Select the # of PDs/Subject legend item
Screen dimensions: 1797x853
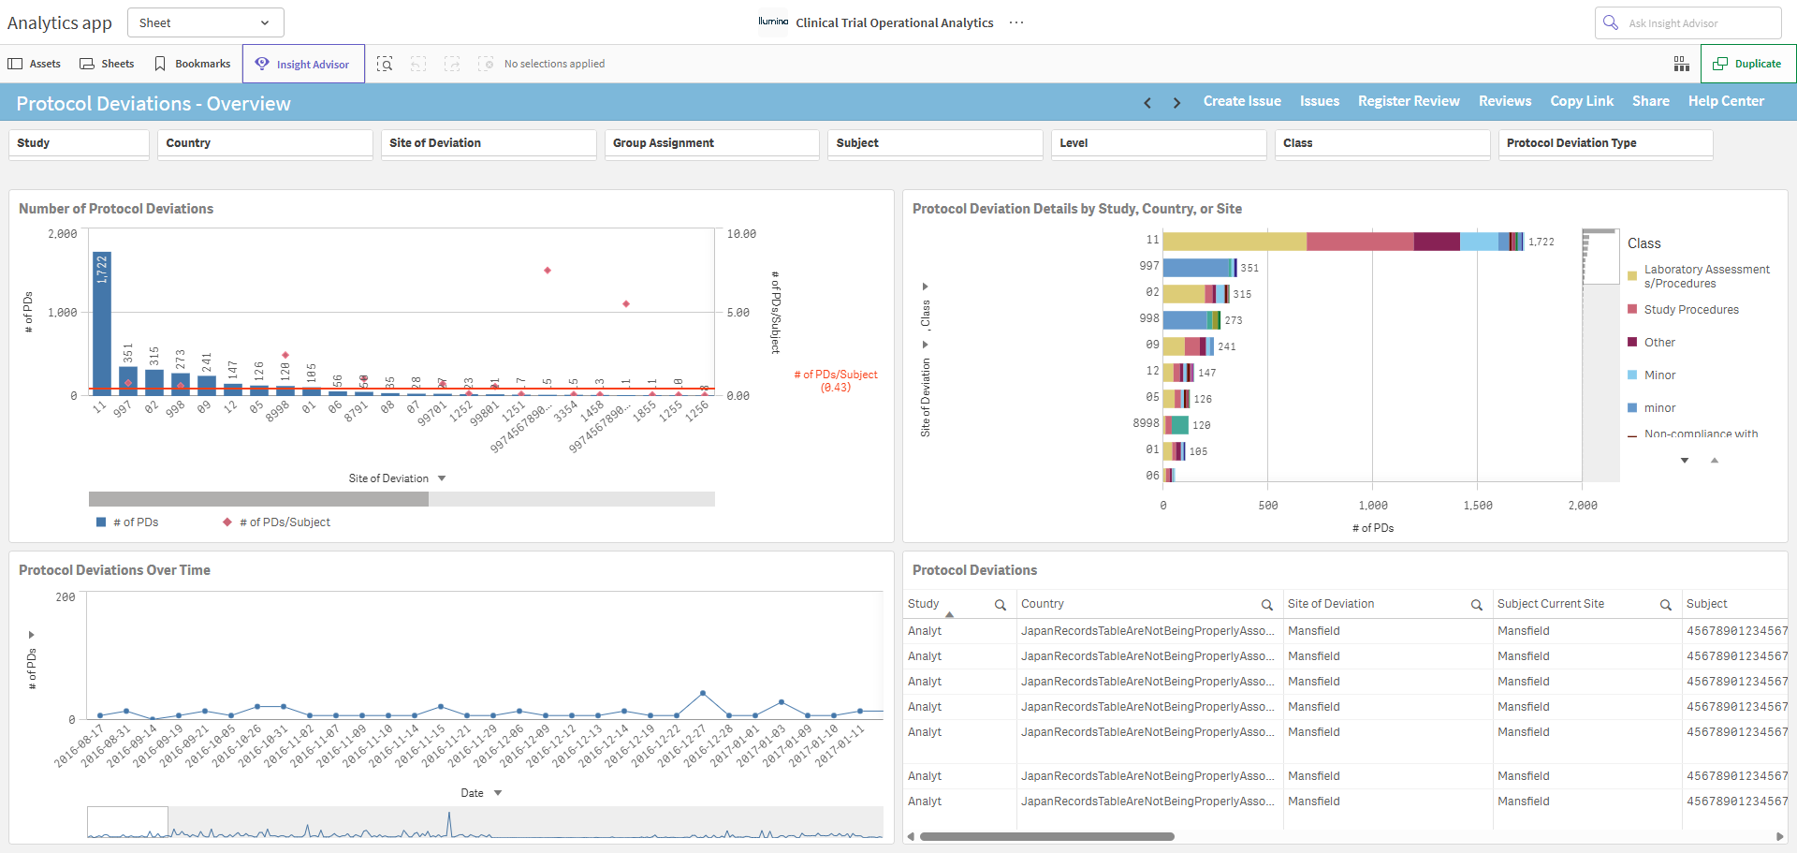tap(276, 522)
